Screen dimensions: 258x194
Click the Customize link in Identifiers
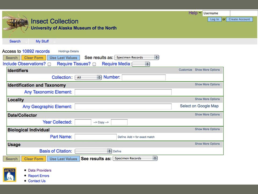tap(185, 70)
